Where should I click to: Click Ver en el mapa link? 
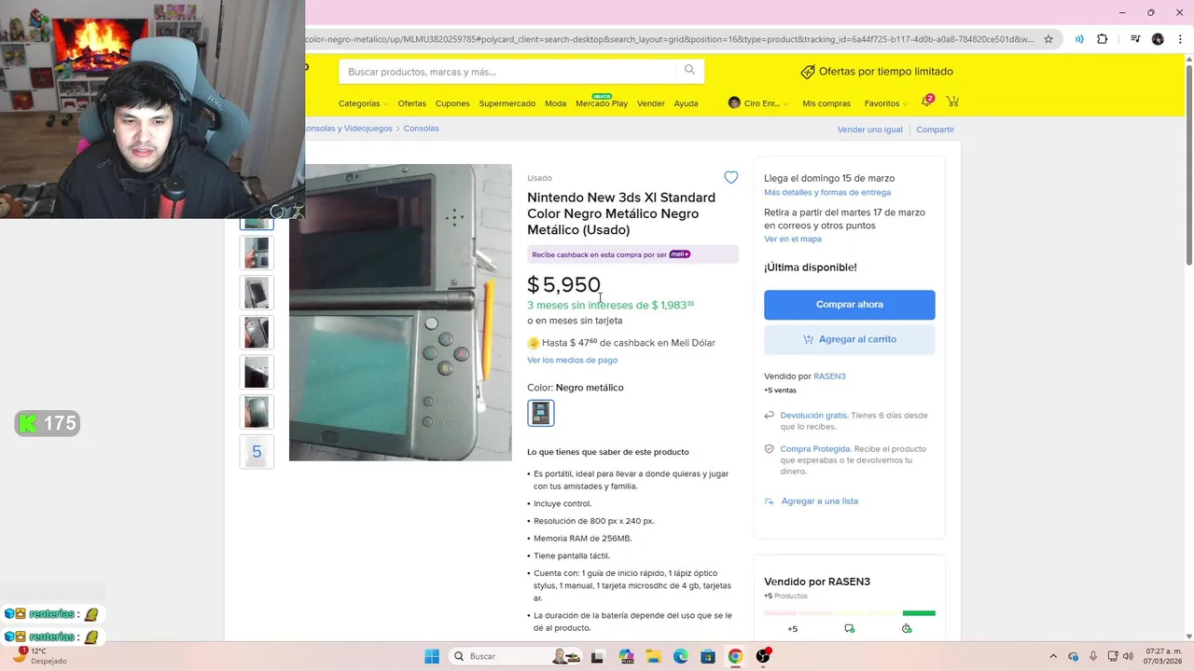click(x=792, y=239)
